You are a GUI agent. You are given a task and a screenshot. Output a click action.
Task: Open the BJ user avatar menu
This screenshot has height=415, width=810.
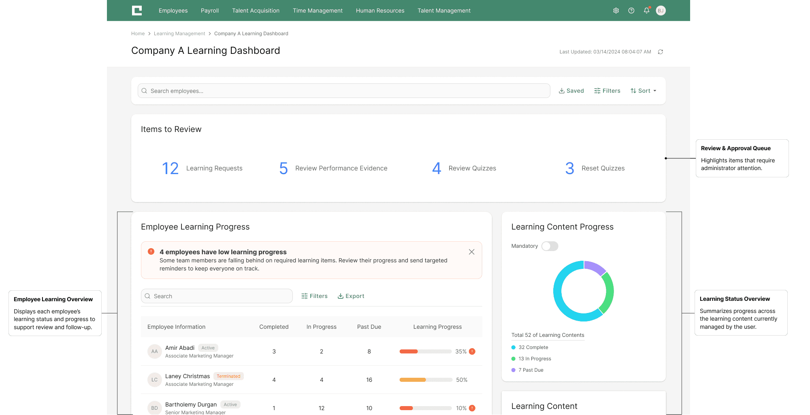point(661,11)
